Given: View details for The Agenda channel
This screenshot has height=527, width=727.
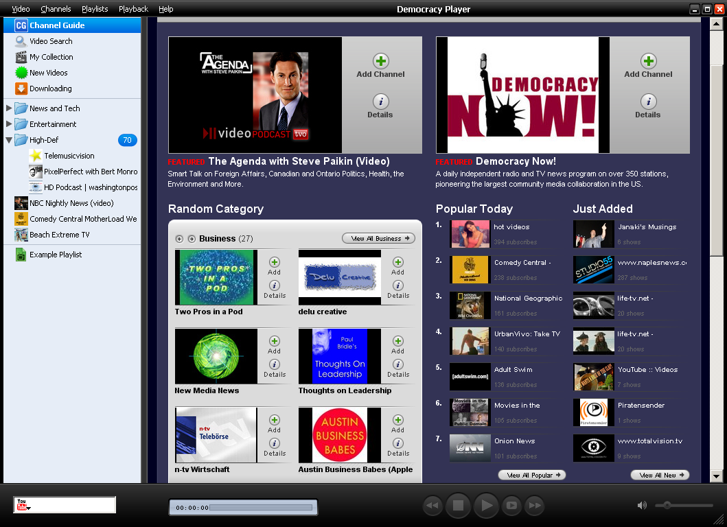Looking at the screenshot, I should coord(380,106).
